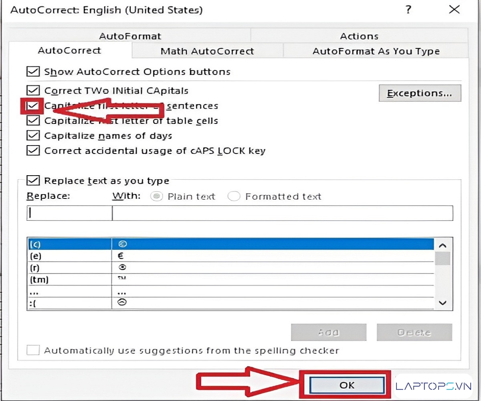The height and width of the screenshot is (401, 481).
Task: Click the Help question mark icon
Action: [x=408, y=10]
